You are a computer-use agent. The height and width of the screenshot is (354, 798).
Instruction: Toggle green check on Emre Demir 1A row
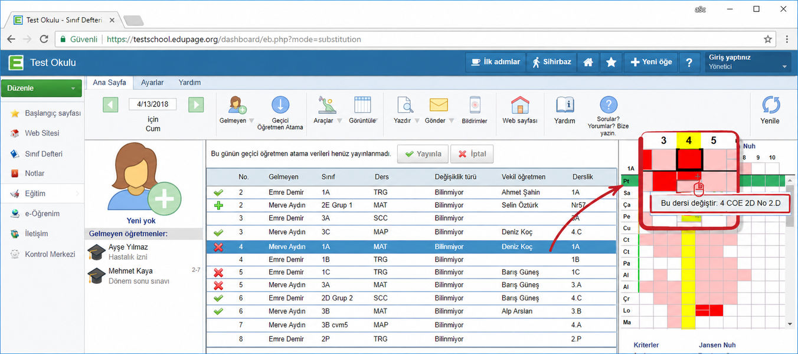[218, 192]
